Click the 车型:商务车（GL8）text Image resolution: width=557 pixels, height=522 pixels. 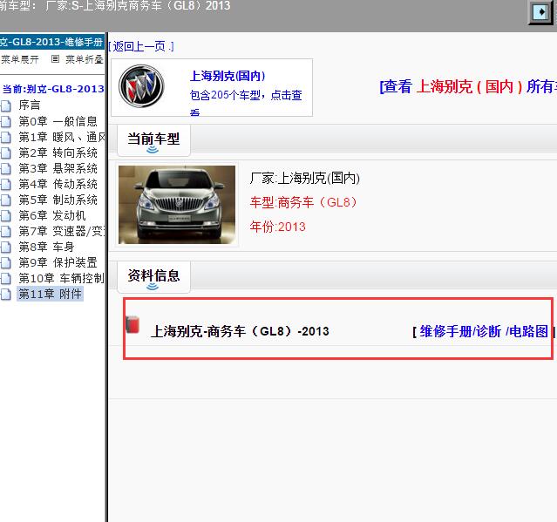(x=303, y=202)
